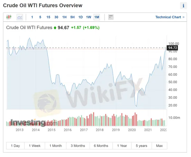Choose the 5 minute interval
Screen dimensions: 191x157
(40, 17)
